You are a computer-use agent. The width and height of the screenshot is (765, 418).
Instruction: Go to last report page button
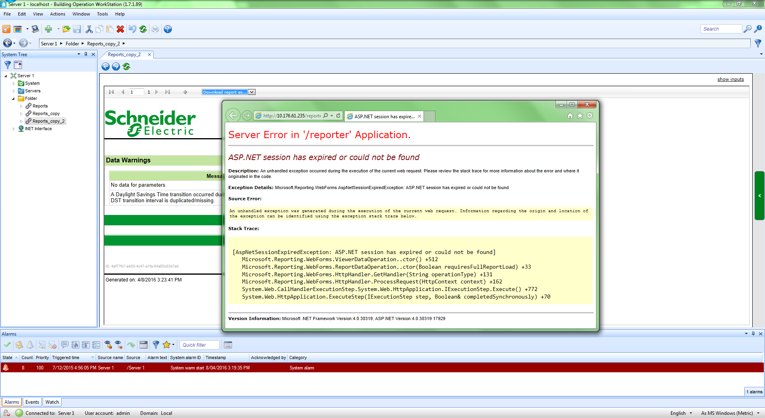click(168, 92)
